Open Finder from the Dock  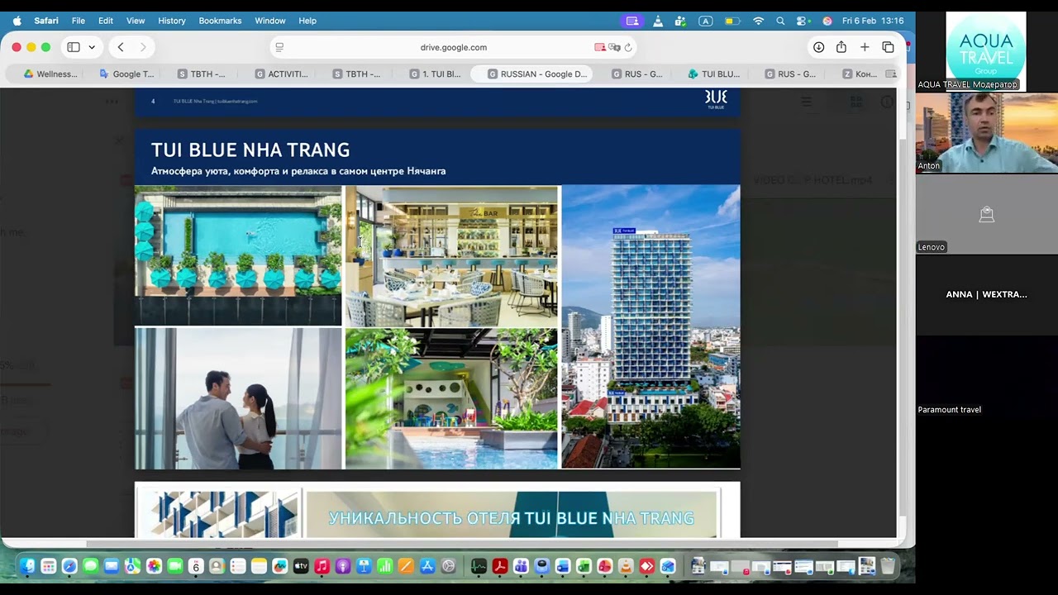click(27, 566)
